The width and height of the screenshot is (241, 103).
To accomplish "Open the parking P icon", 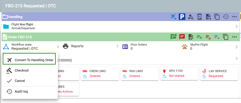I will [182, 17].
